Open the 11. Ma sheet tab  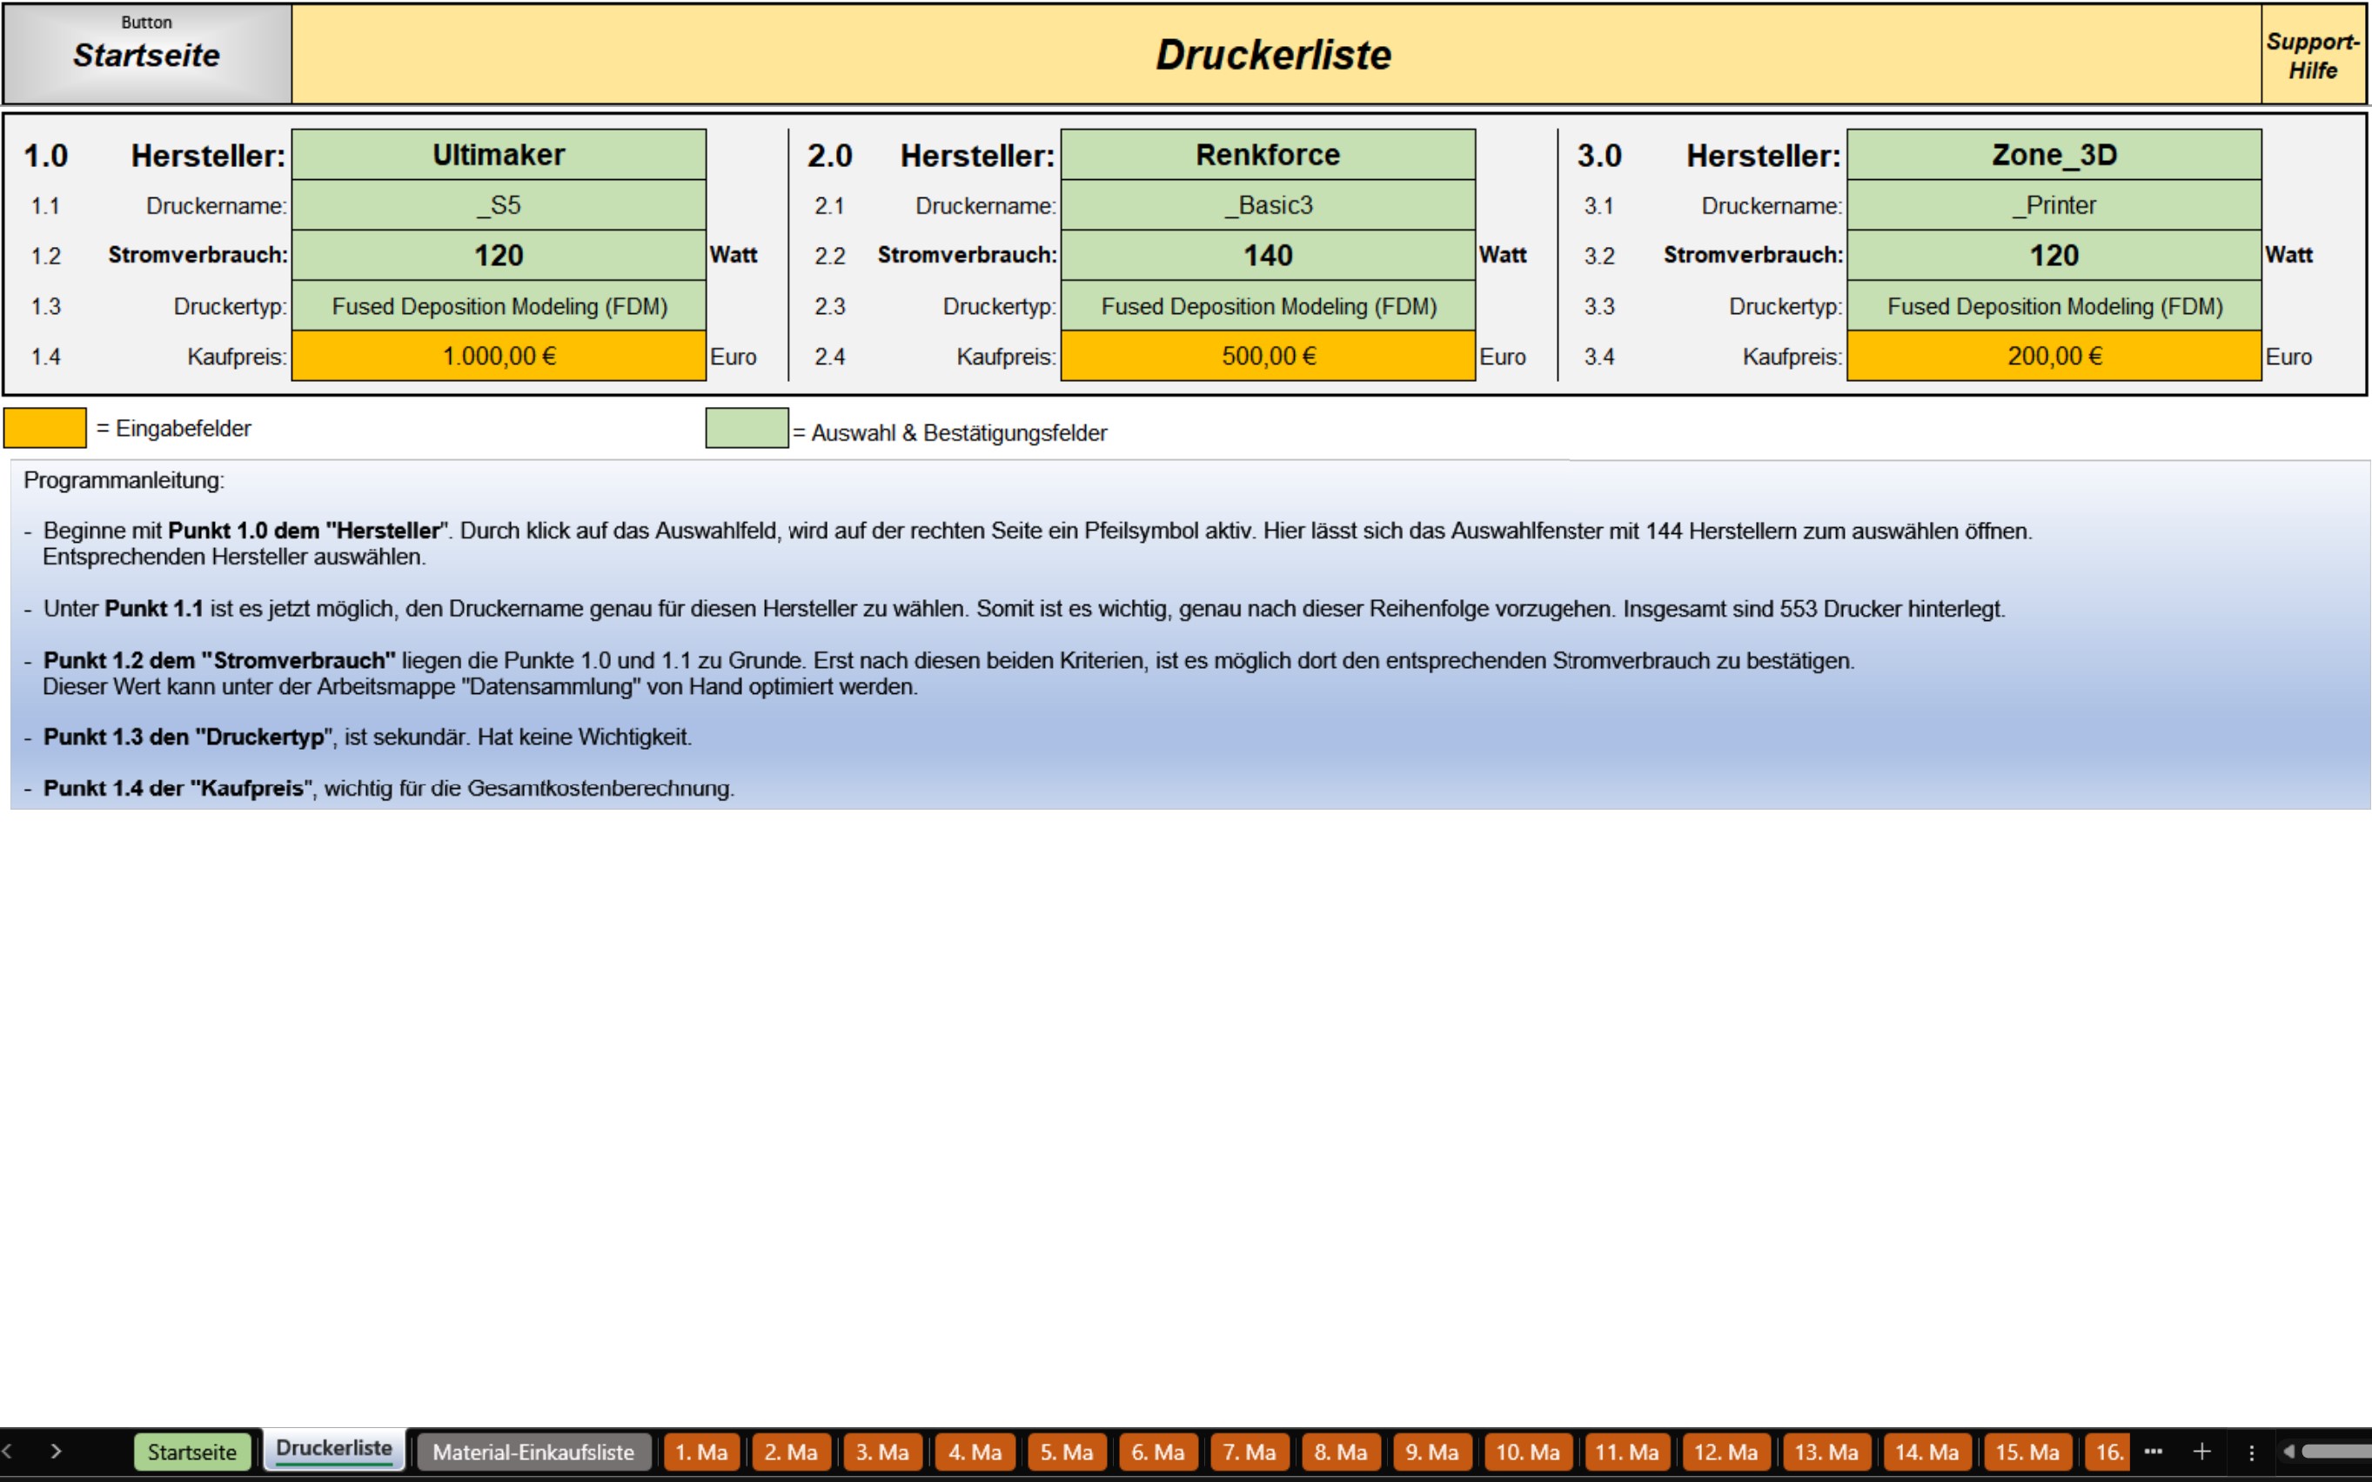(x=1627, y=1452)
